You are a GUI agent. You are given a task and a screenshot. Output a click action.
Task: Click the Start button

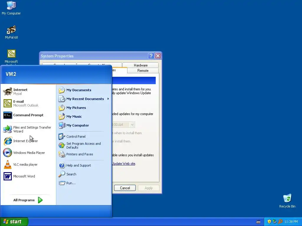click(x=14, y=222)
